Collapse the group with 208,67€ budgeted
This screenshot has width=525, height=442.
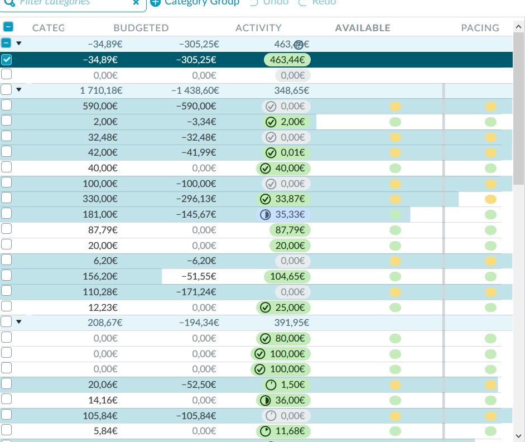point(19,322)
